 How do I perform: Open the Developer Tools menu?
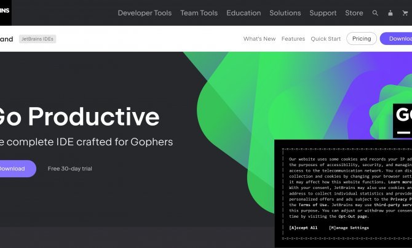[145, 13]
